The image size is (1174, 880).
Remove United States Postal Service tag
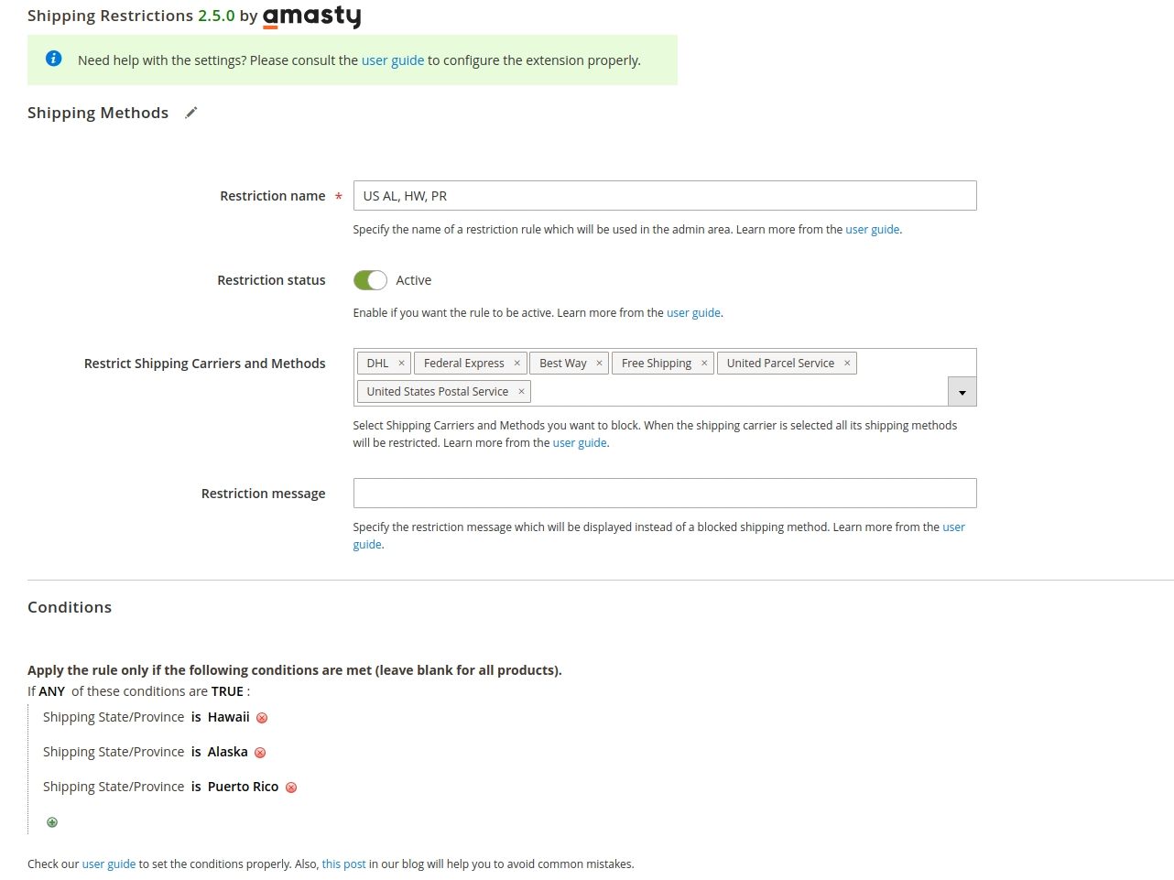point(521,391)
